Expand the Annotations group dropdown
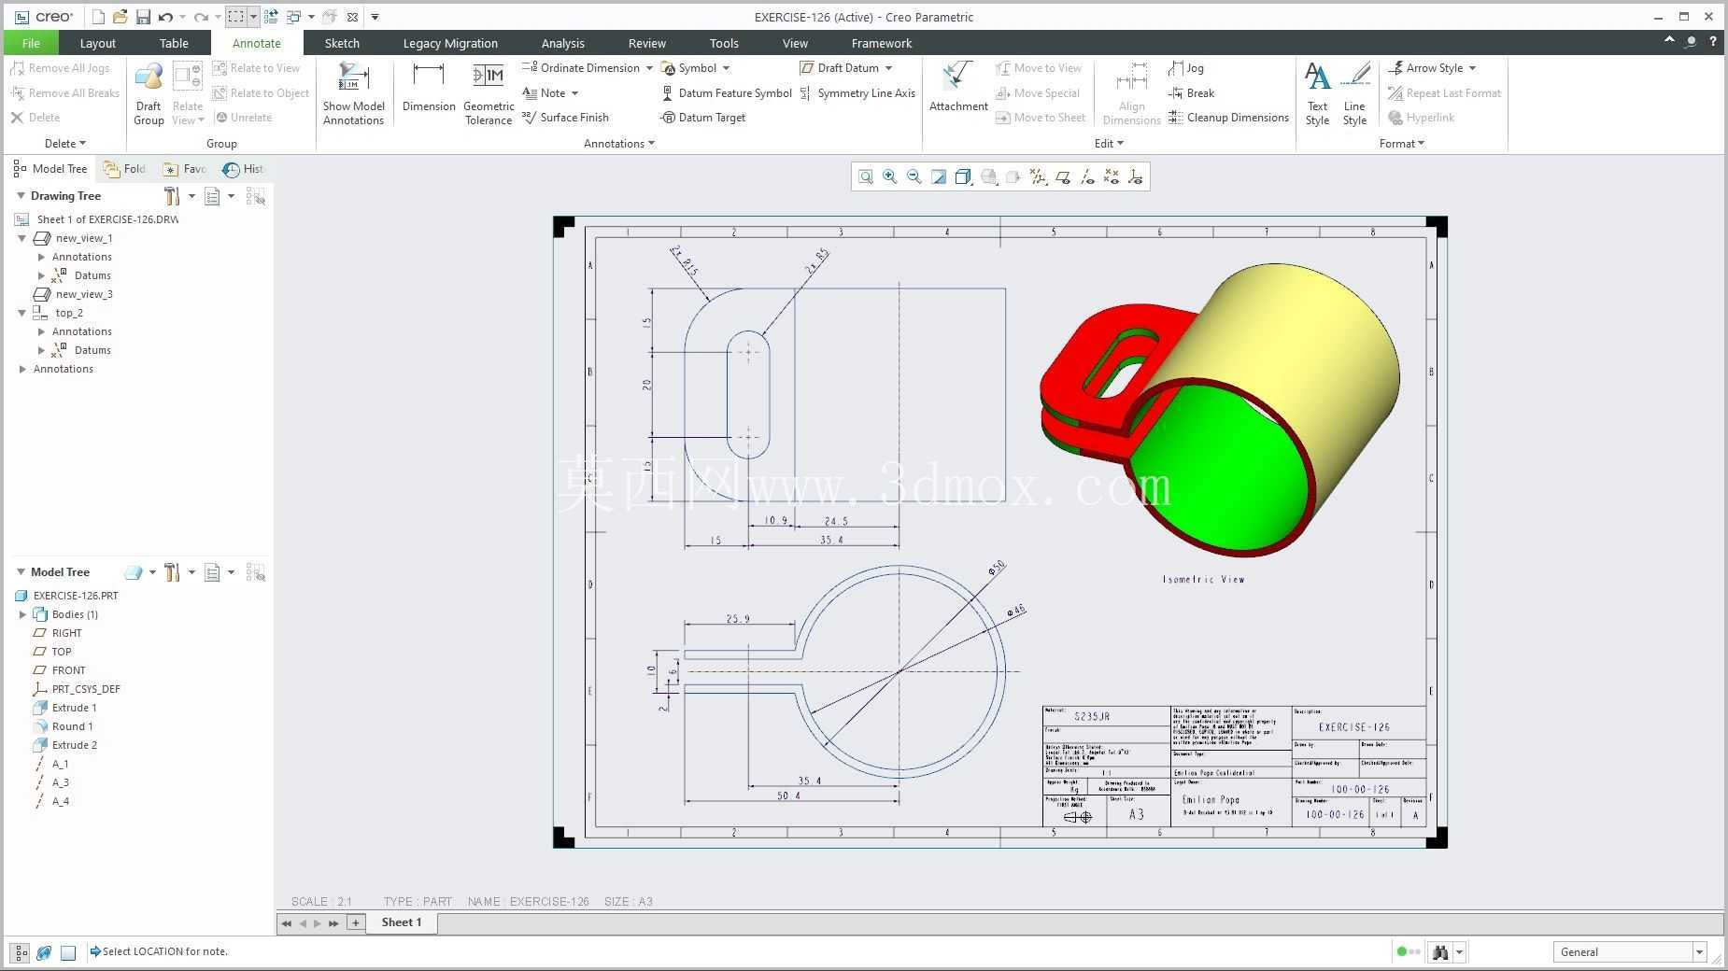 [x=618, y=144]
